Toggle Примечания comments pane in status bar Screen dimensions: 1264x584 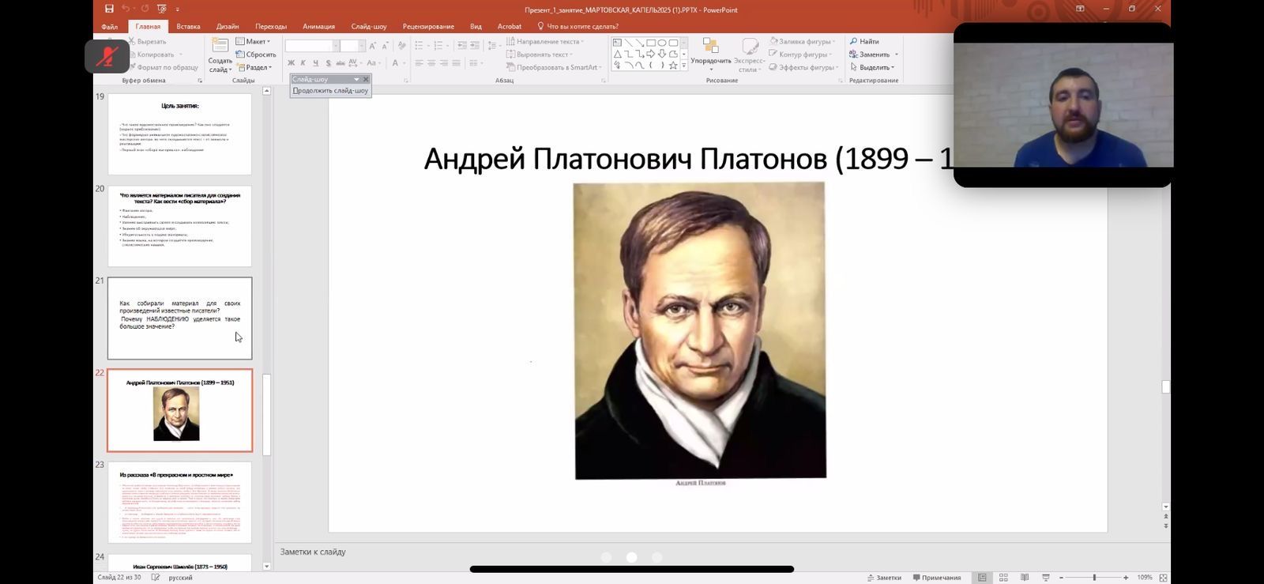(x=937, y=578)
